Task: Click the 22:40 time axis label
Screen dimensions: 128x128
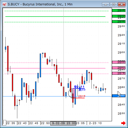Action: pos(22,123)
